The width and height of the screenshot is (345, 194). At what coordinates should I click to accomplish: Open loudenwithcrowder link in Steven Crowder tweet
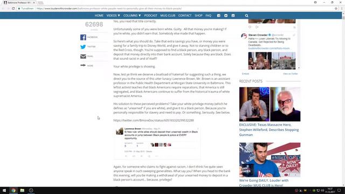coord(269,48)
